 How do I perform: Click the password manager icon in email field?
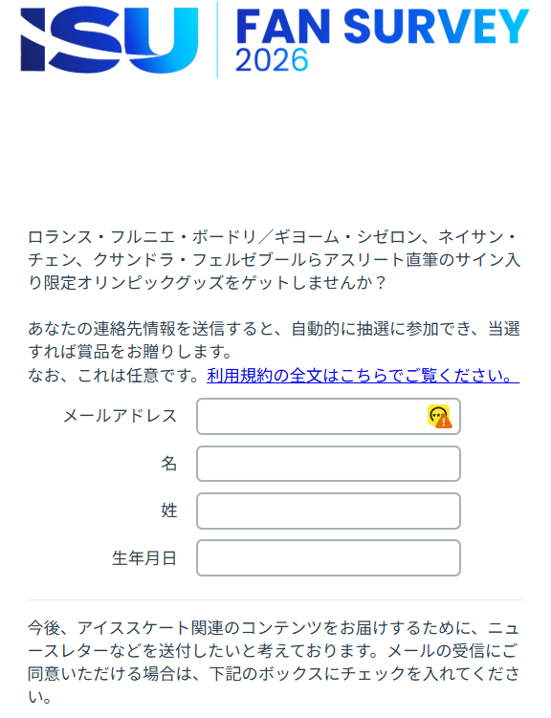click(x=440, y=416)
